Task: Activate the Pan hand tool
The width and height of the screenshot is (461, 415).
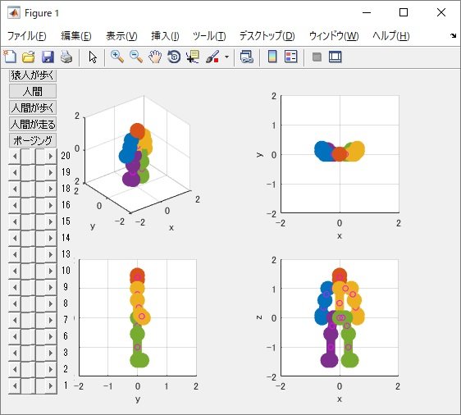Action: click(155, 57)
